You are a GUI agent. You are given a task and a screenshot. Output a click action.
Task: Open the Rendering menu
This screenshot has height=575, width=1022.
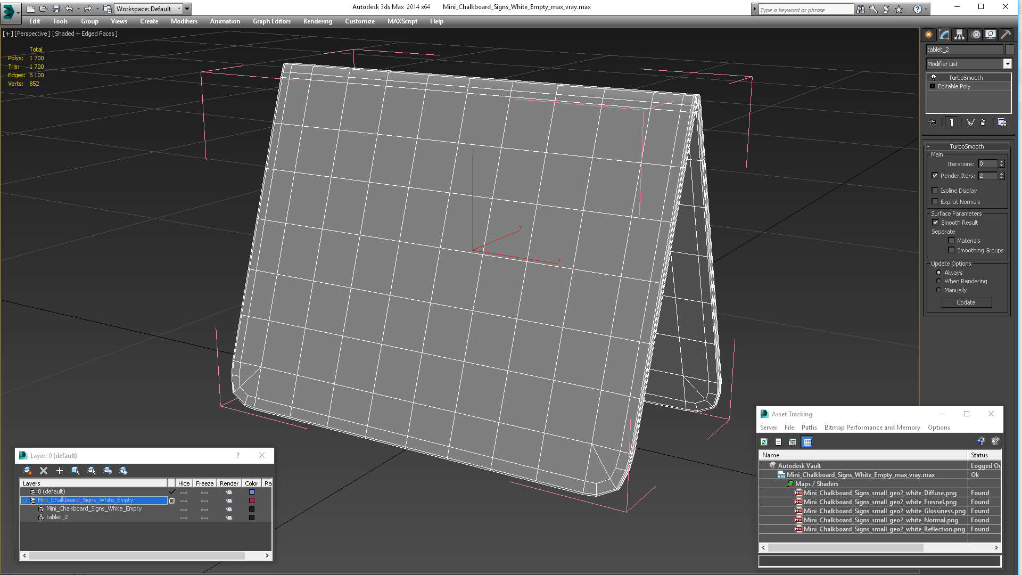tap(317, 21)
